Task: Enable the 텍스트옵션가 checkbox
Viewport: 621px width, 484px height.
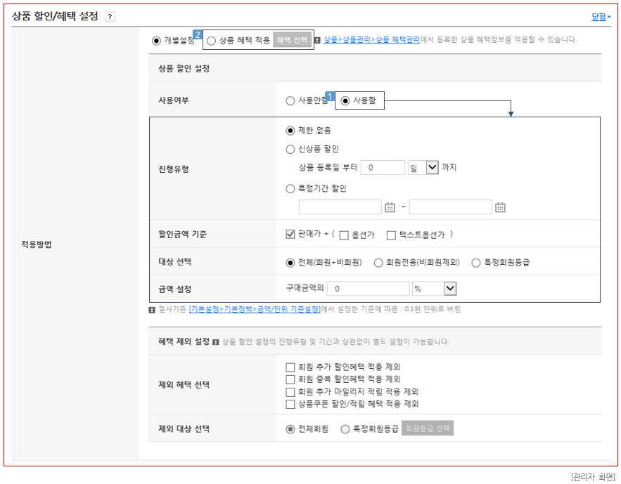Action: pos(392,235)
